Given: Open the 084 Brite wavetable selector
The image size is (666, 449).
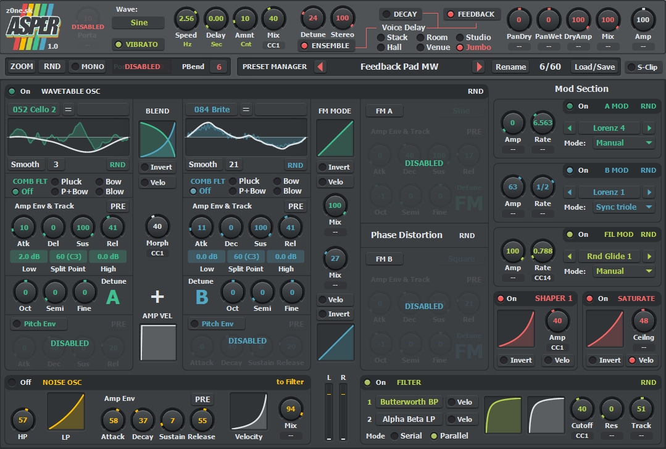Looking at the screenshot, I should 212,110.
